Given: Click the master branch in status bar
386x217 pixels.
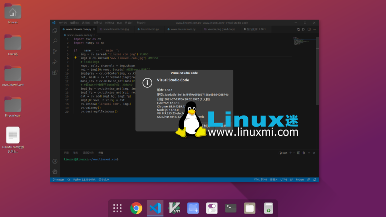Looking at the screenshot, I should pos(59,180).
